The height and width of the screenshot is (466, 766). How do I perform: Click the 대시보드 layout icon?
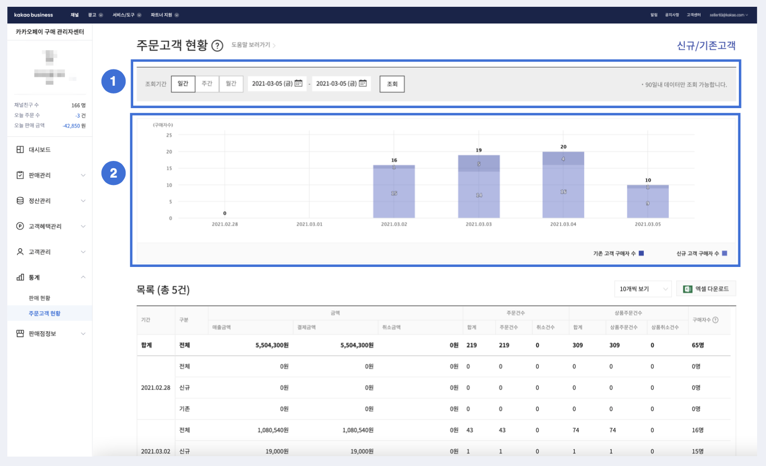pos(20,149)
